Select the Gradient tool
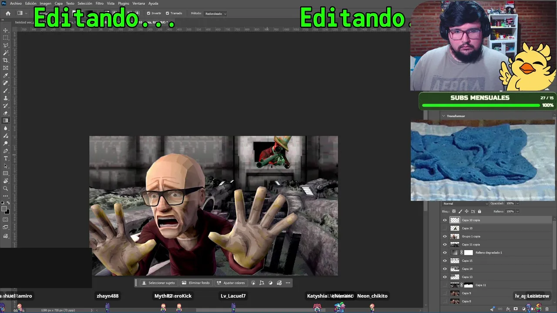The height and width of the screenshot is (313, 557). click(6, 121)
